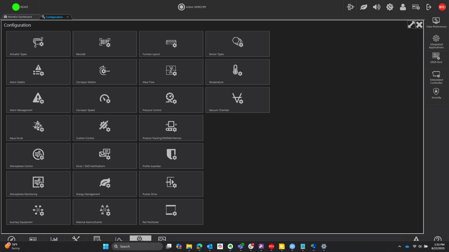
Task: Click the Windows taskbar Search box
Action: point(137,246)
